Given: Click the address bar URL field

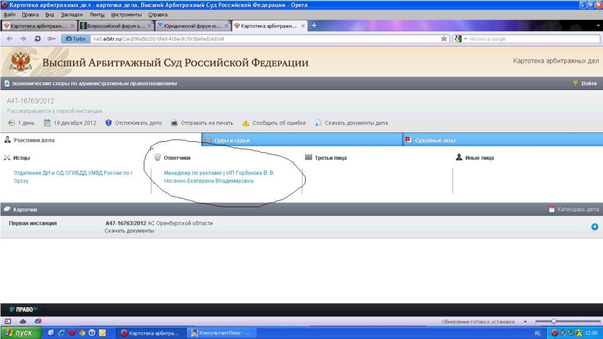Looking at the screenshot, I should 265,39.
